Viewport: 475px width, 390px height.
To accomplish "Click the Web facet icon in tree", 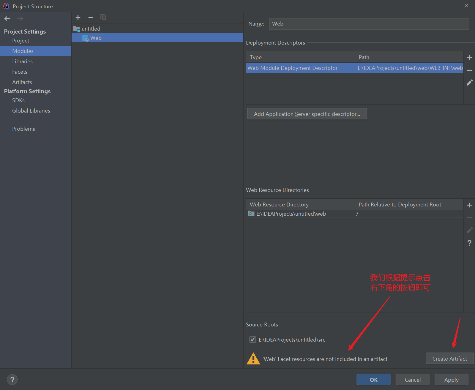I will (x=86, y=38).
